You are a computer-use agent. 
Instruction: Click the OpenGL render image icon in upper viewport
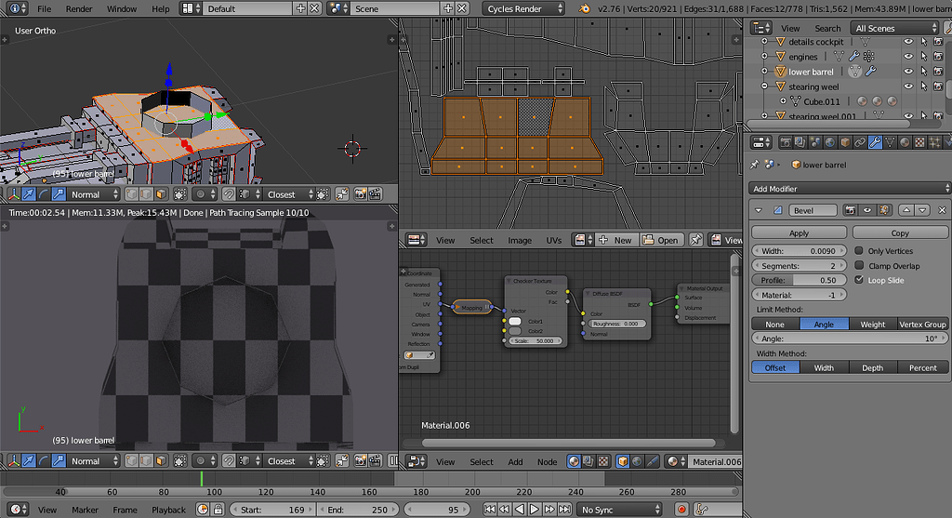point(360,194)
